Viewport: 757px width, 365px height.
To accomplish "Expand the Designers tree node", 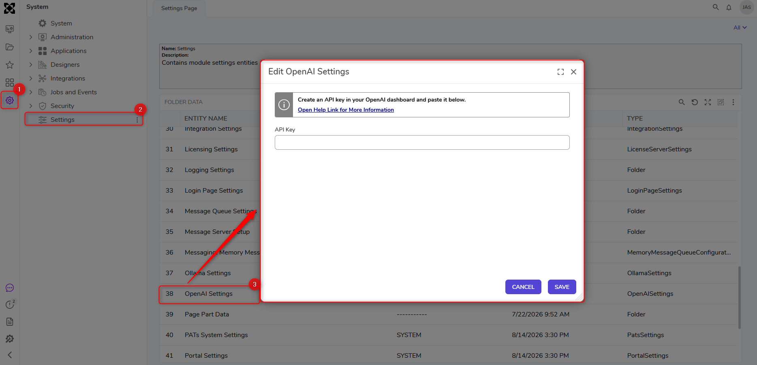I will (x=31, y=65).
